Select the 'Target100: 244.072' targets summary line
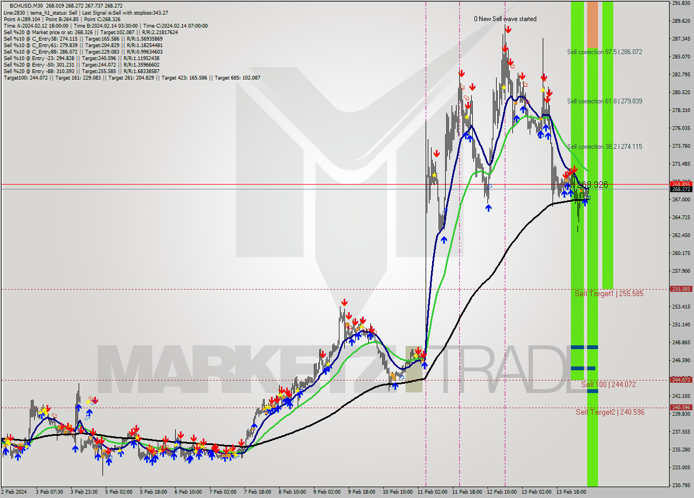This screenshot has height=498, width=694. [x=132, y=77]
